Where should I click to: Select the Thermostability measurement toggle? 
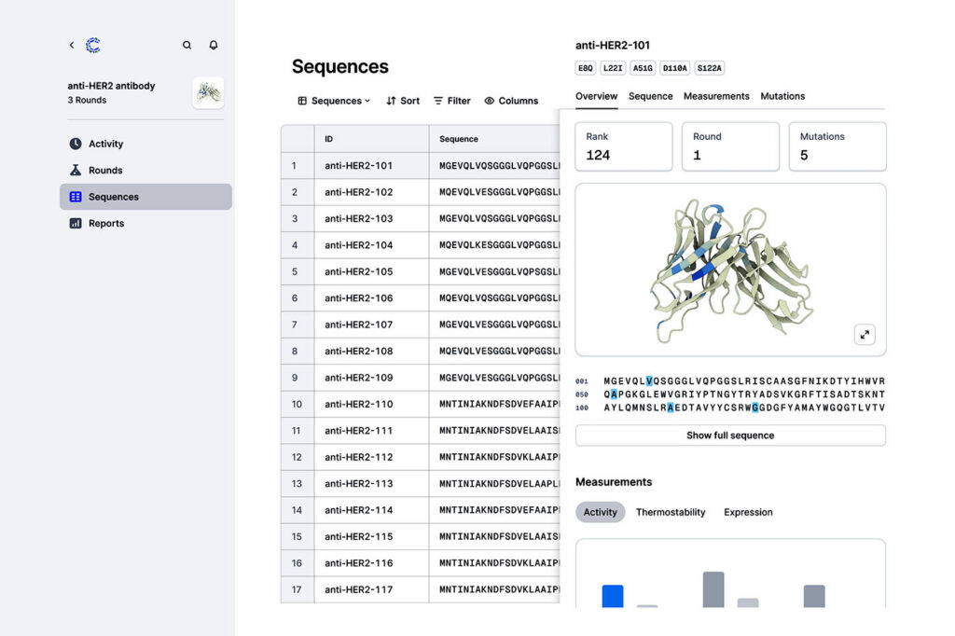coord(671,512)
